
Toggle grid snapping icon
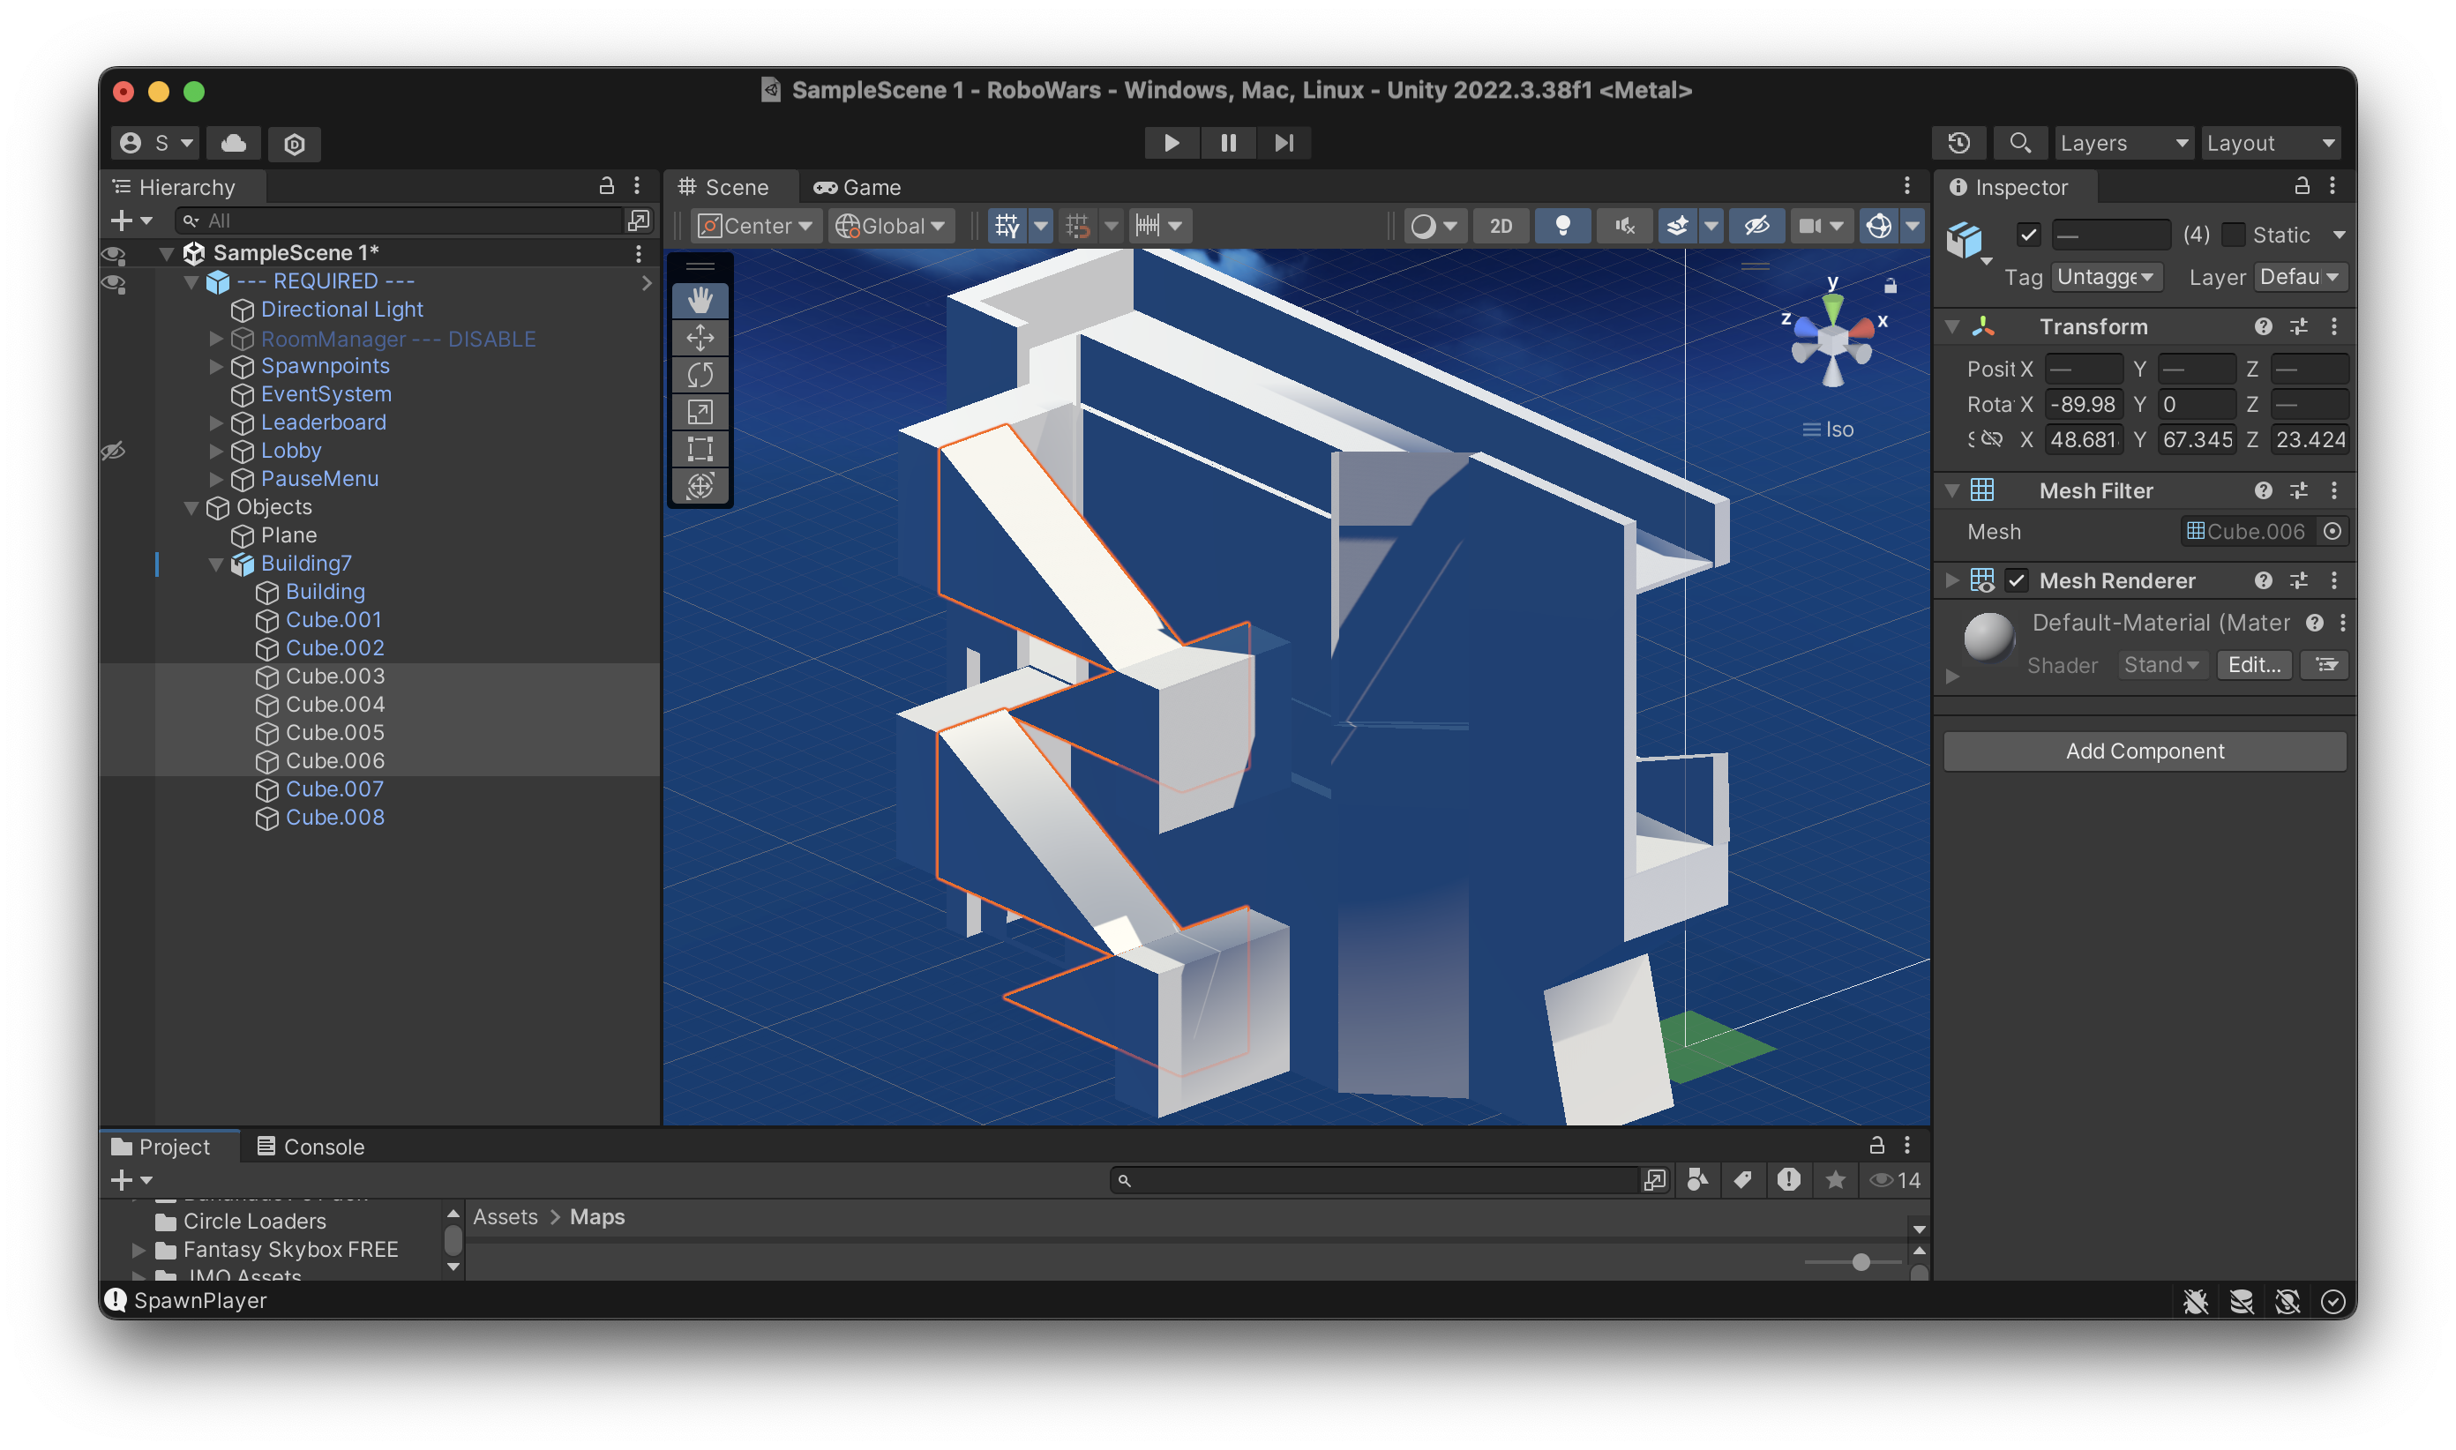point(1006,226)
